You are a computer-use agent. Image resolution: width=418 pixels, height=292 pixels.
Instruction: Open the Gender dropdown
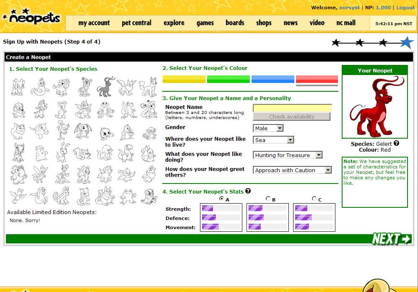(268, 128)
